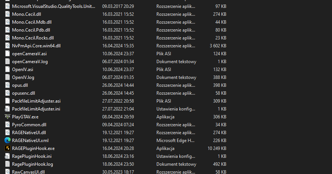Click the PackfileLimitAdjuster.ini config file icon
The image size is (332, 174).
coord(7,109)
